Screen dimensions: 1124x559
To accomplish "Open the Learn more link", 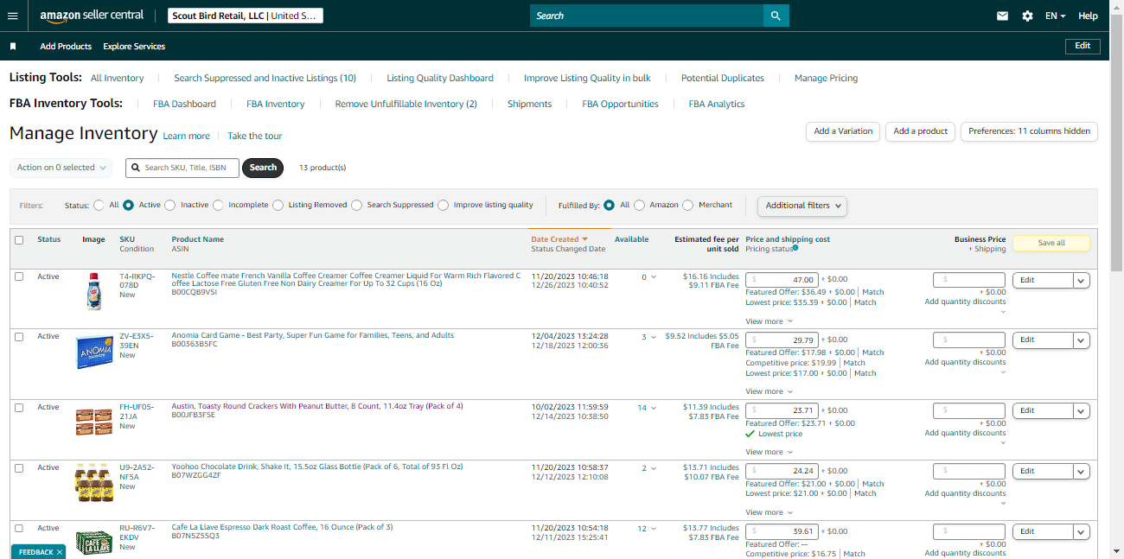I will tap(187, 136).
